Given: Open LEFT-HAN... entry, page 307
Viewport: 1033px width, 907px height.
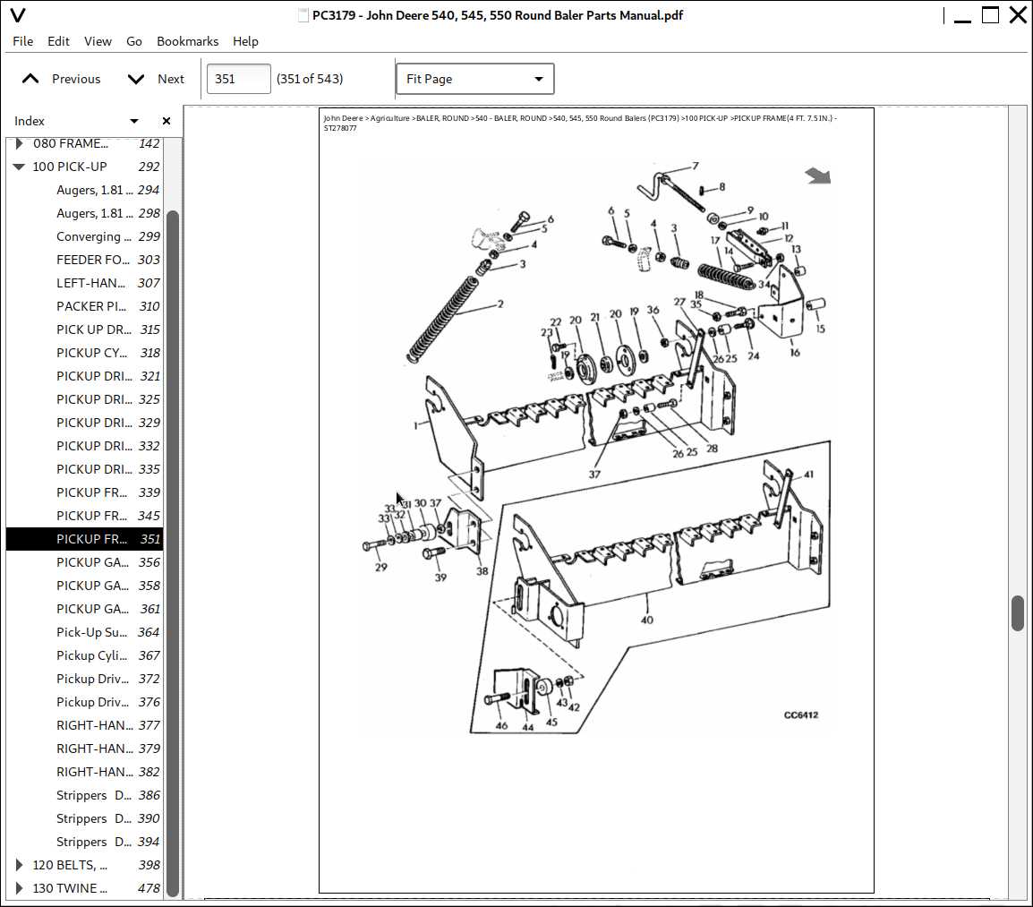Looking at the screenshot, I should [84, 283].
